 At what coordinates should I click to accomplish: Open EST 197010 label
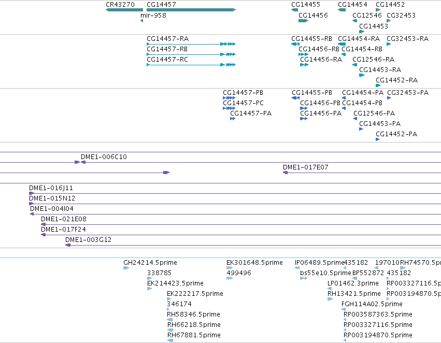click(x=387, y=263)
